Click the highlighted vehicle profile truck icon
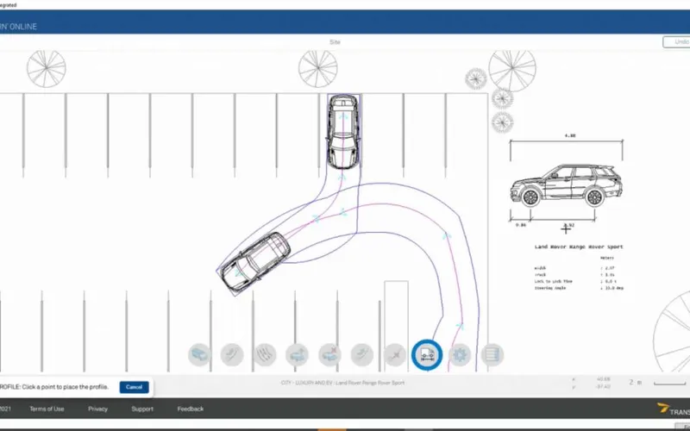This screenshot has height=431, width=690. 427,354
